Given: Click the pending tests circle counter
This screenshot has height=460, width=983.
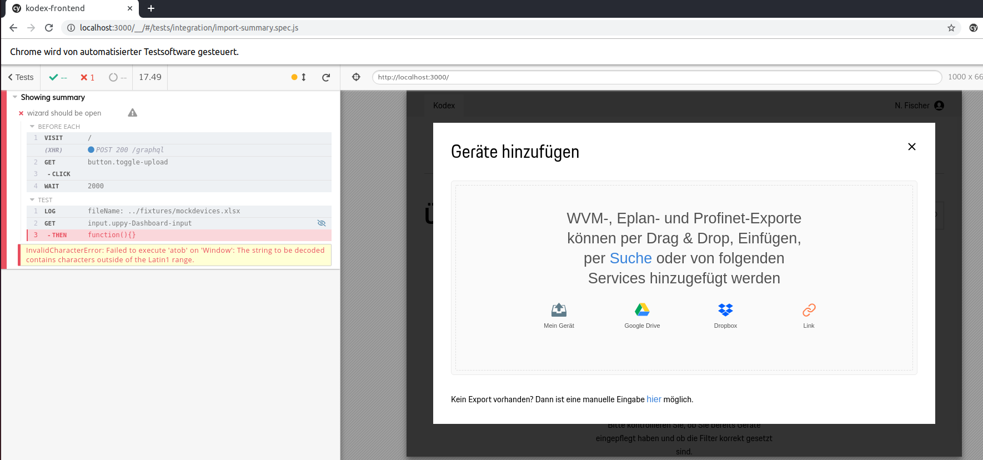Looking at the screenshot, I should coord(118,77).
